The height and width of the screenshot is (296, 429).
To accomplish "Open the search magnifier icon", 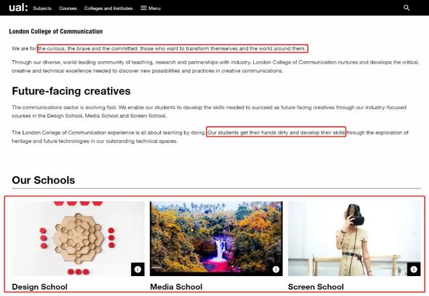I will click(407, 8).
